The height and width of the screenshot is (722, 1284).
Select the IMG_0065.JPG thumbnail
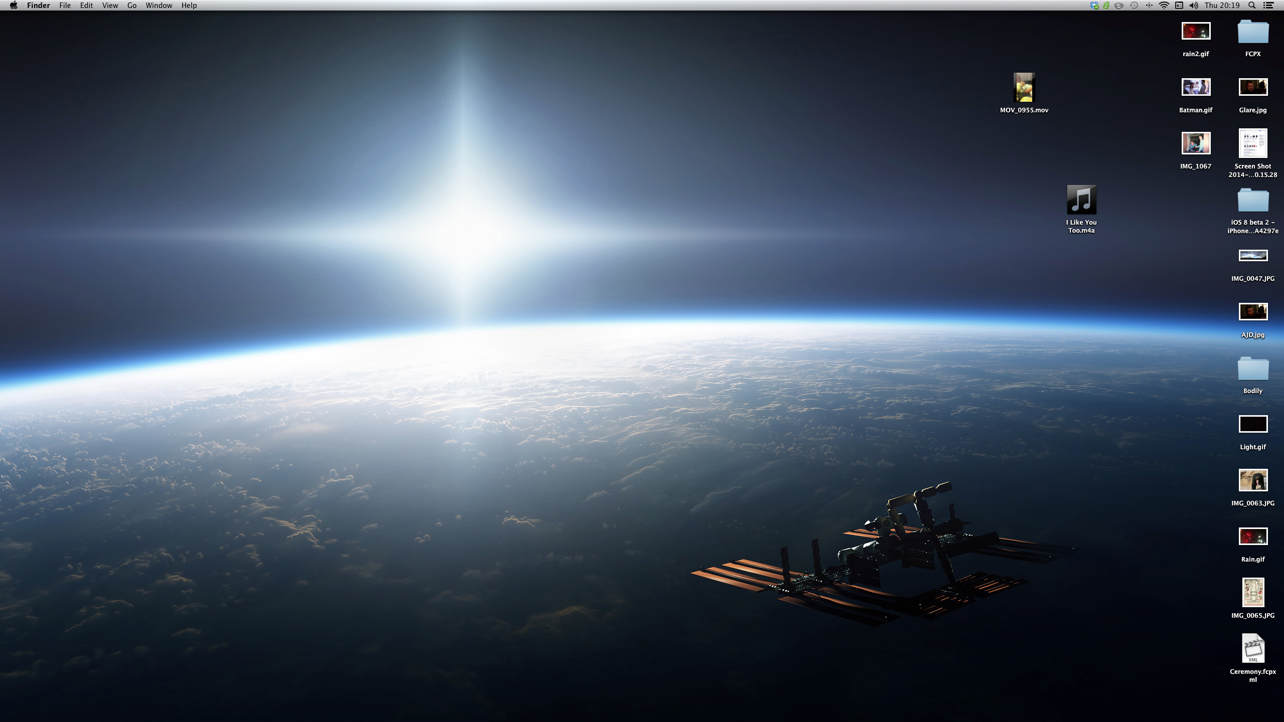[x=1252, y=592]
